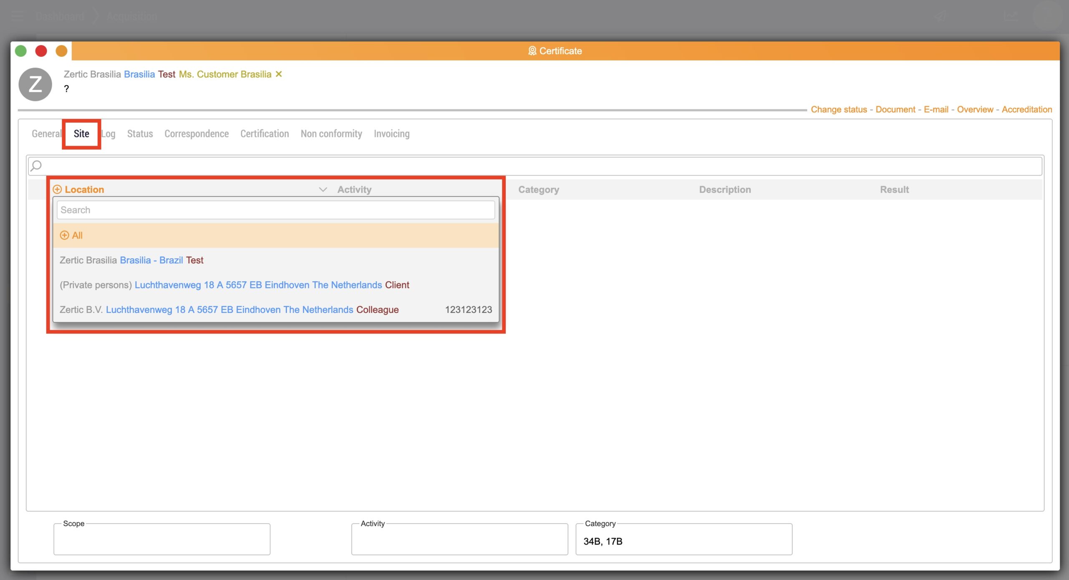The width and height of the screenshot is (1069, 580).
Task: Click the certificate ribbon icon in title
Action: [x=532, y=51]
